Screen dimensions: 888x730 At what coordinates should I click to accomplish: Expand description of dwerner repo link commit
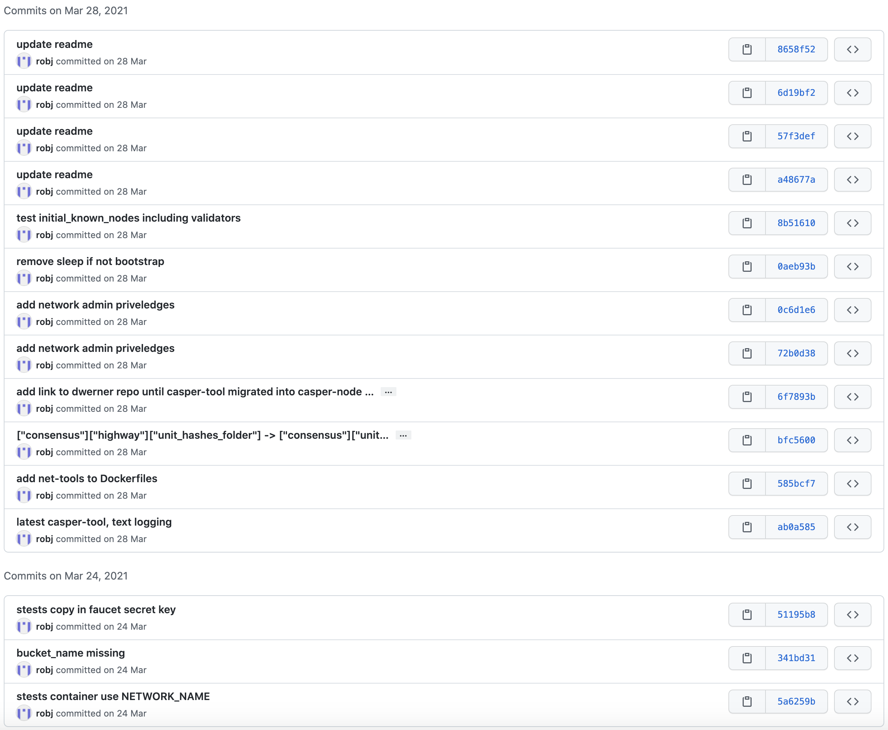click(x=388, y=392)
